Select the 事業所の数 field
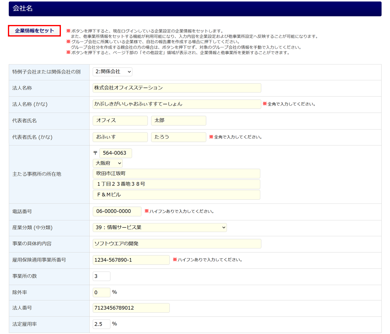This screenshot has width=390, height=334. pos(102,276)
